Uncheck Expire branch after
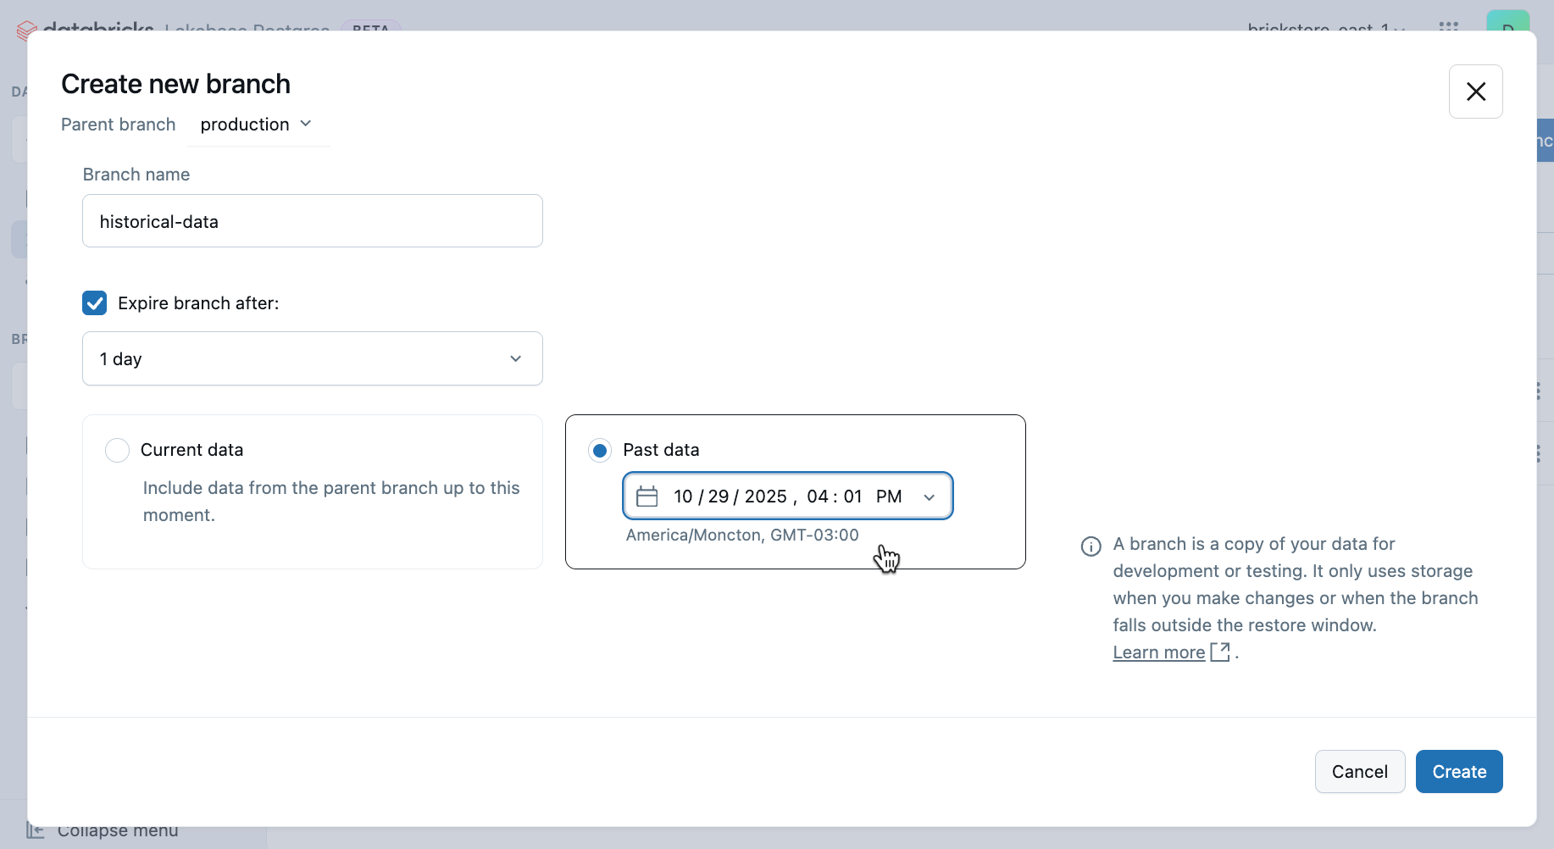The height and width of the screenshot is (849, 1554). pyautogui.click(x=94, y=302)
